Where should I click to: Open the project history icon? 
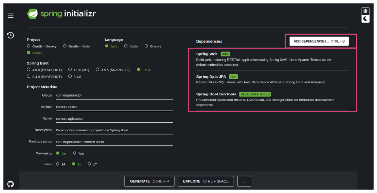coord(10,35)
